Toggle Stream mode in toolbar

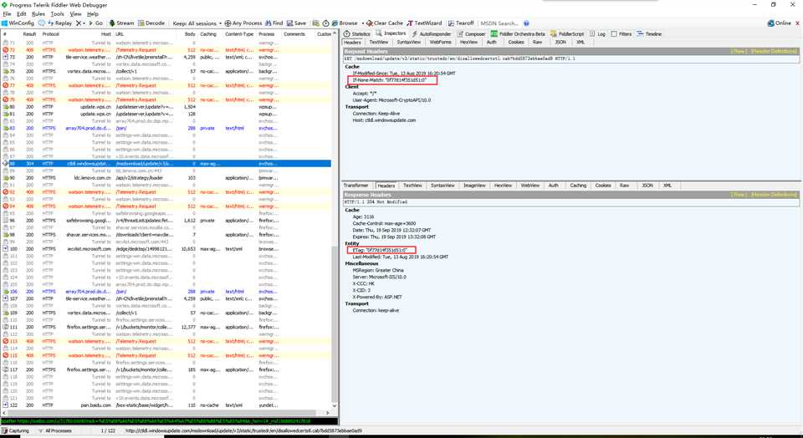pyautogui.click(x=121, y=23)
